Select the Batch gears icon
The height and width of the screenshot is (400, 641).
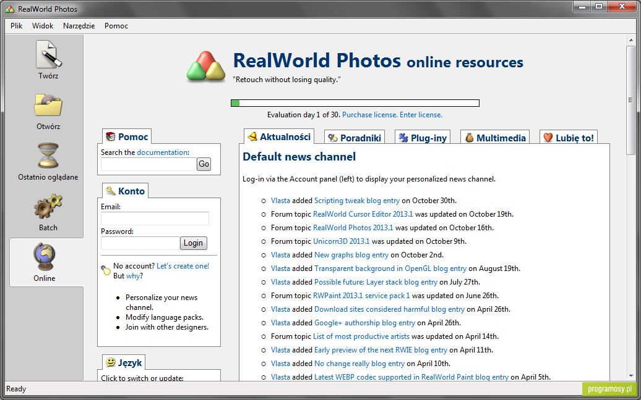click(48, 206)
